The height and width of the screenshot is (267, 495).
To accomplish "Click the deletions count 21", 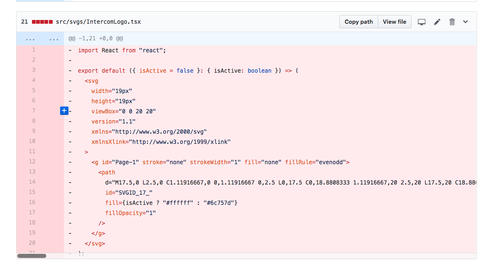I will (x=24, y=22).
